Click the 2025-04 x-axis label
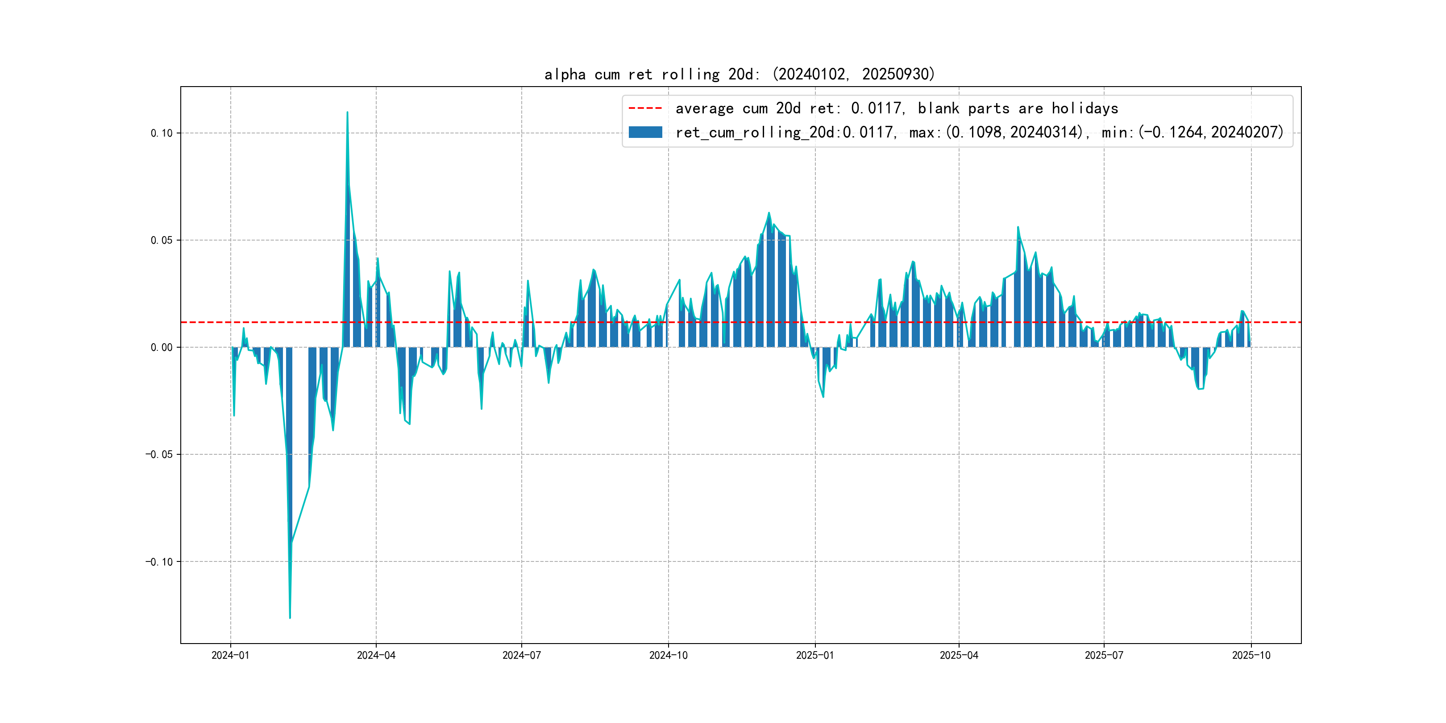The width and height of the screenshot is (1446, 723). (x=959, y=655)
